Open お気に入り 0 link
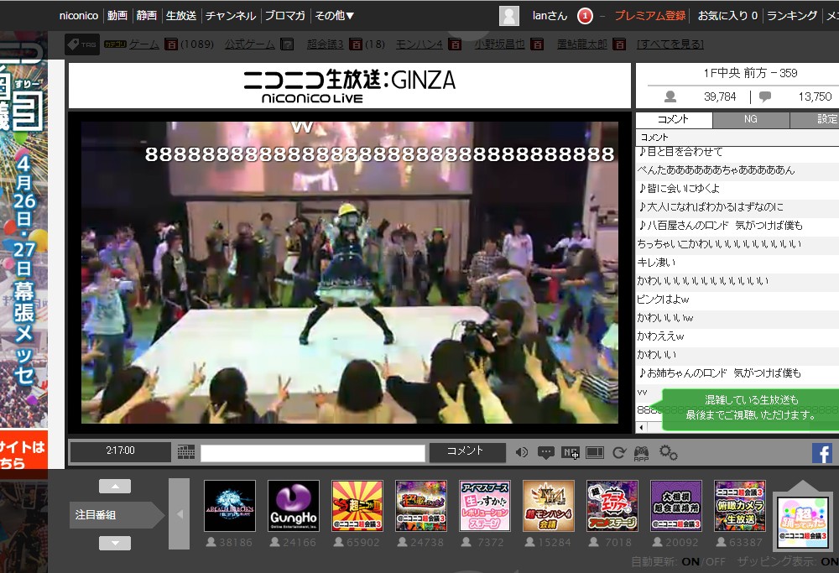 727,15
